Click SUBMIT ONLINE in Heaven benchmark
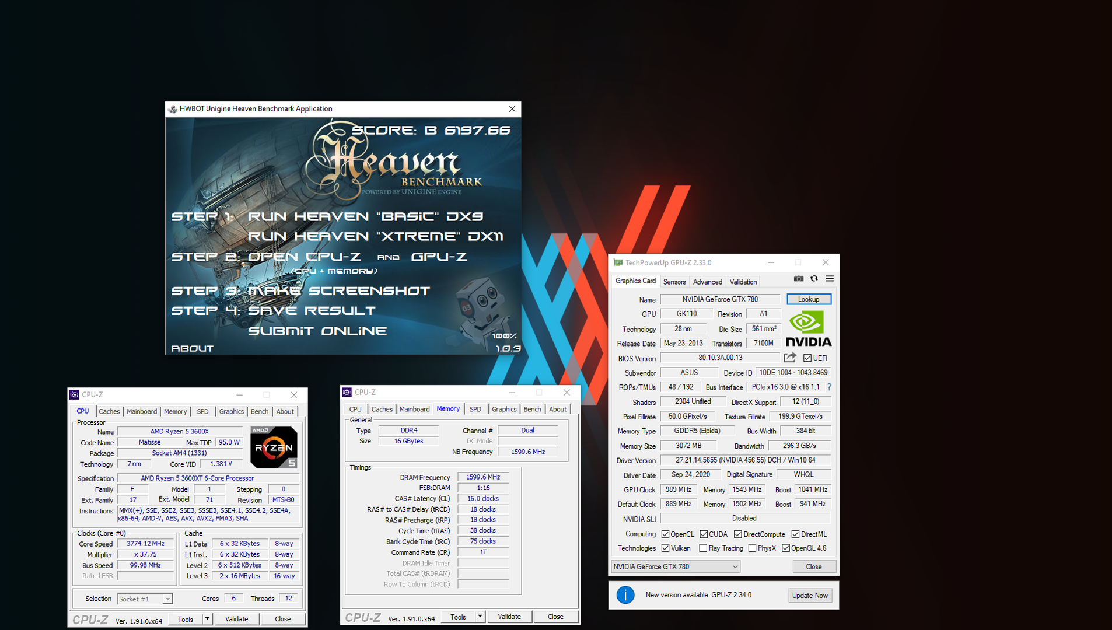Screen dimensions: 1112x630 pos(317,331)
